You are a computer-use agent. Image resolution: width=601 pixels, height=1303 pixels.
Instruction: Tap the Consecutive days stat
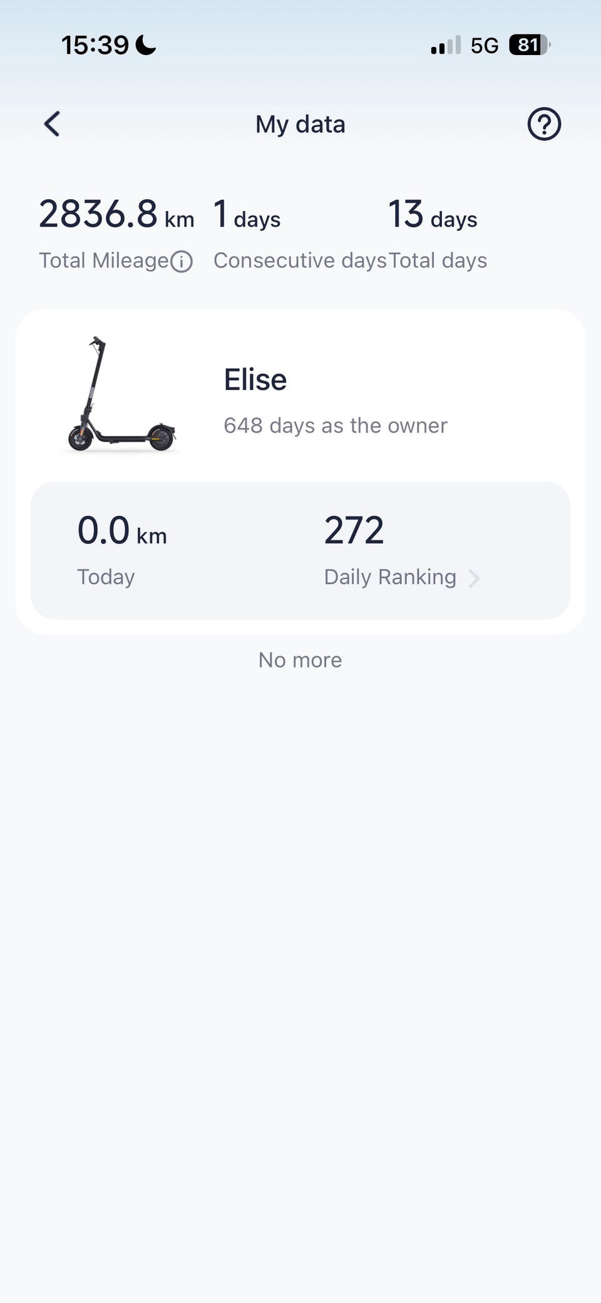(300, 234)
